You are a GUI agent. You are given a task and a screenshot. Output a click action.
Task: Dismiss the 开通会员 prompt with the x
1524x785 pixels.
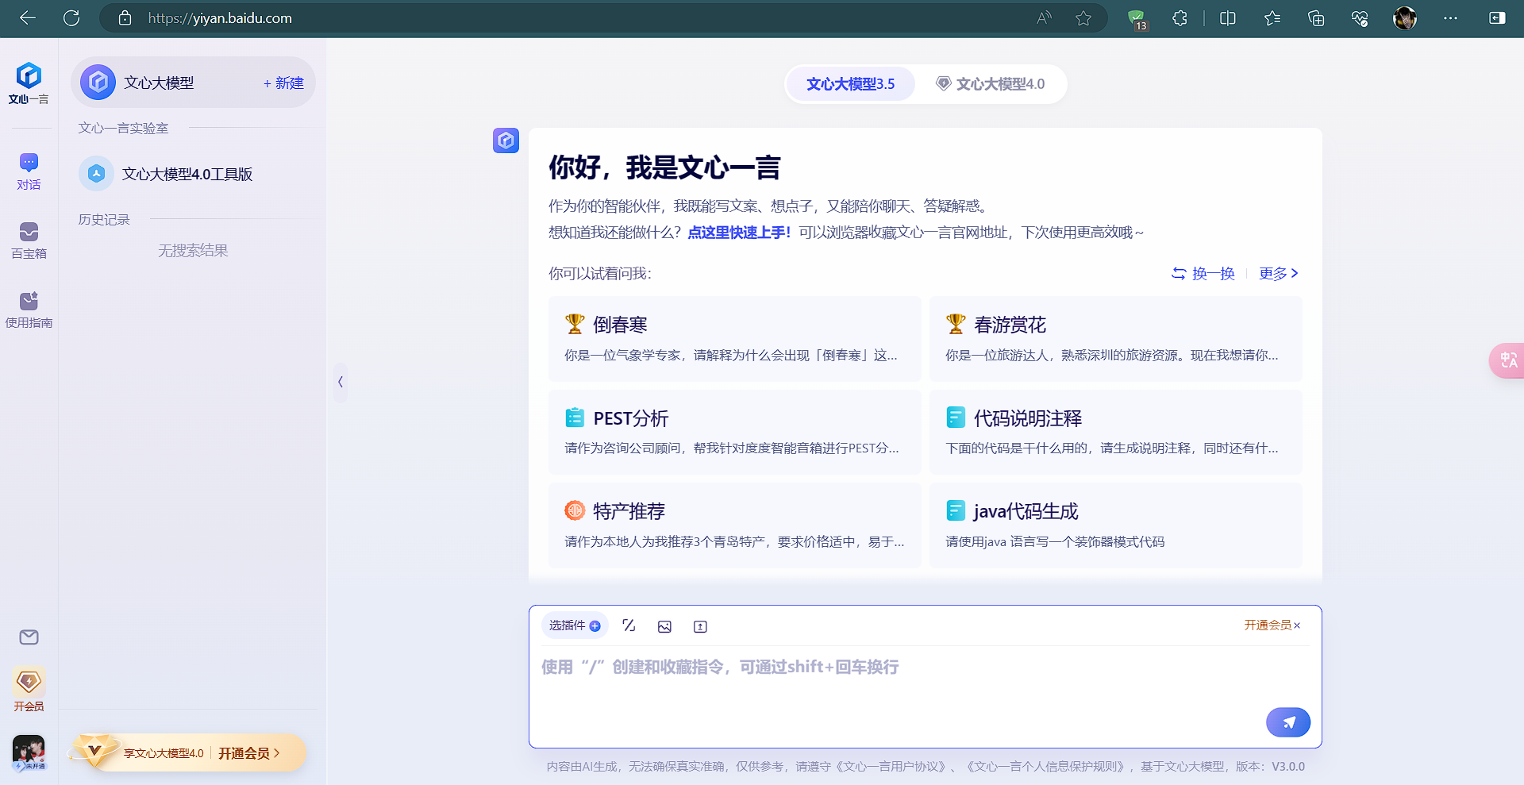1297,625
